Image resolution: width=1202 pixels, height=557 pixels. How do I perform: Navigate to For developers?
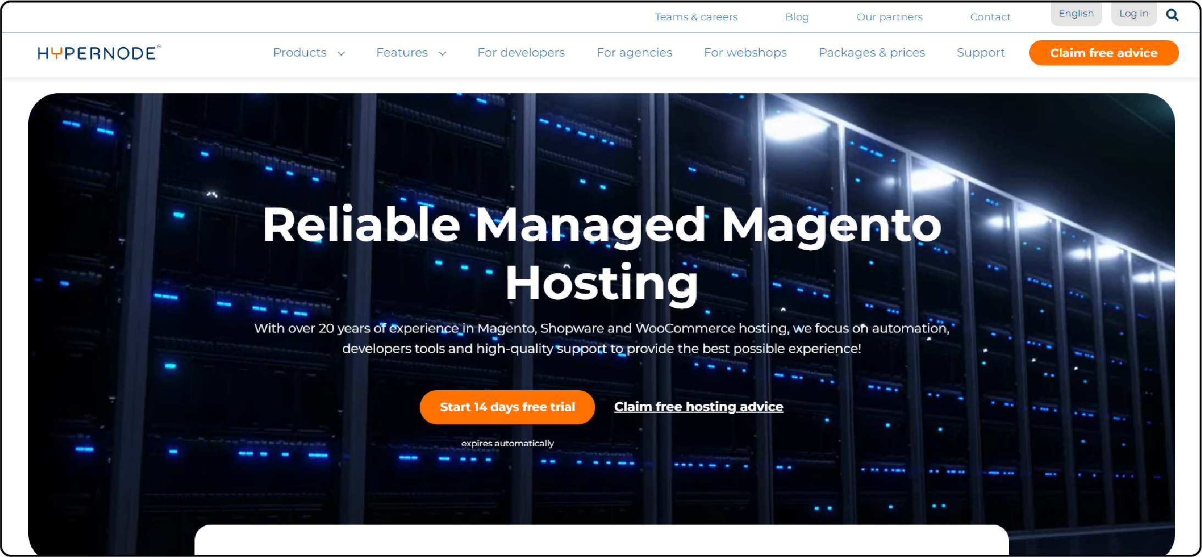[x=521, y=53]
